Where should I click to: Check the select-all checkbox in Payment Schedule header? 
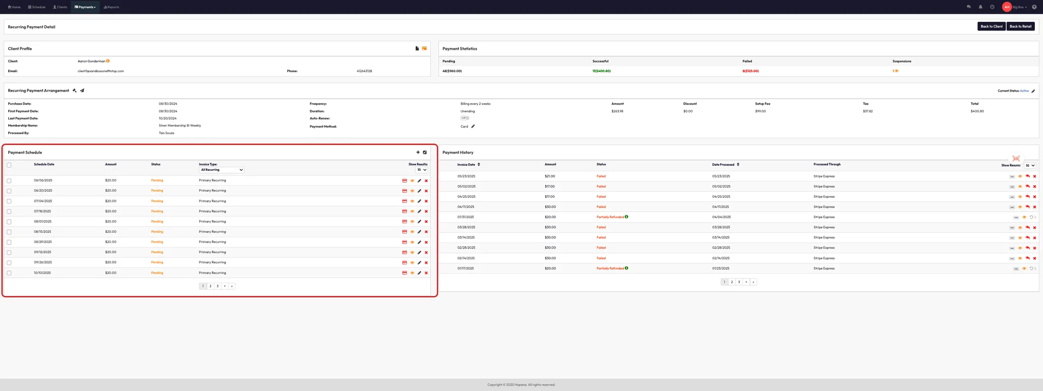[x=9, y=165]
